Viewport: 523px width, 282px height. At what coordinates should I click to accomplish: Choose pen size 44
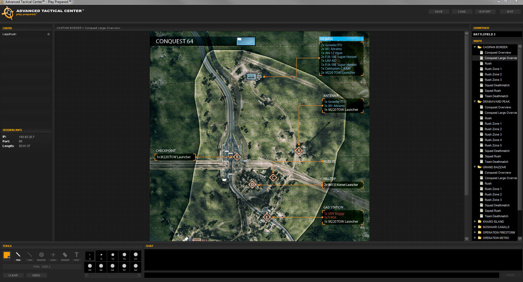point(113,267)
